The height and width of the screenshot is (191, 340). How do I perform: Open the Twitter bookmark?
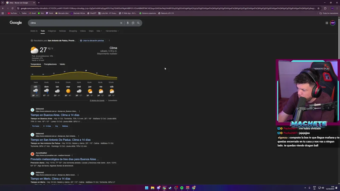point(23,13)
